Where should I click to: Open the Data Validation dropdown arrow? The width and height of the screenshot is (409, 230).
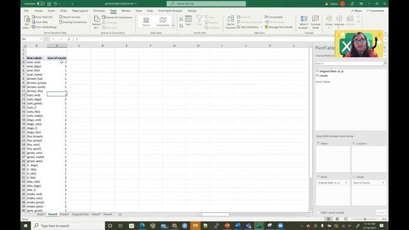[x=261, y=27]
